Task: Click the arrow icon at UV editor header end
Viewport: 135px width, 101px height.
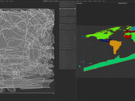Action: [x=58, y=1]
